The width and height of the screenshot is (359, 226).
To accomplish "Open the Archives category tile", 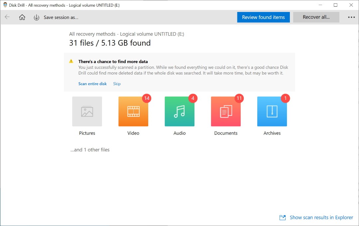I will [x=272, y=112].
